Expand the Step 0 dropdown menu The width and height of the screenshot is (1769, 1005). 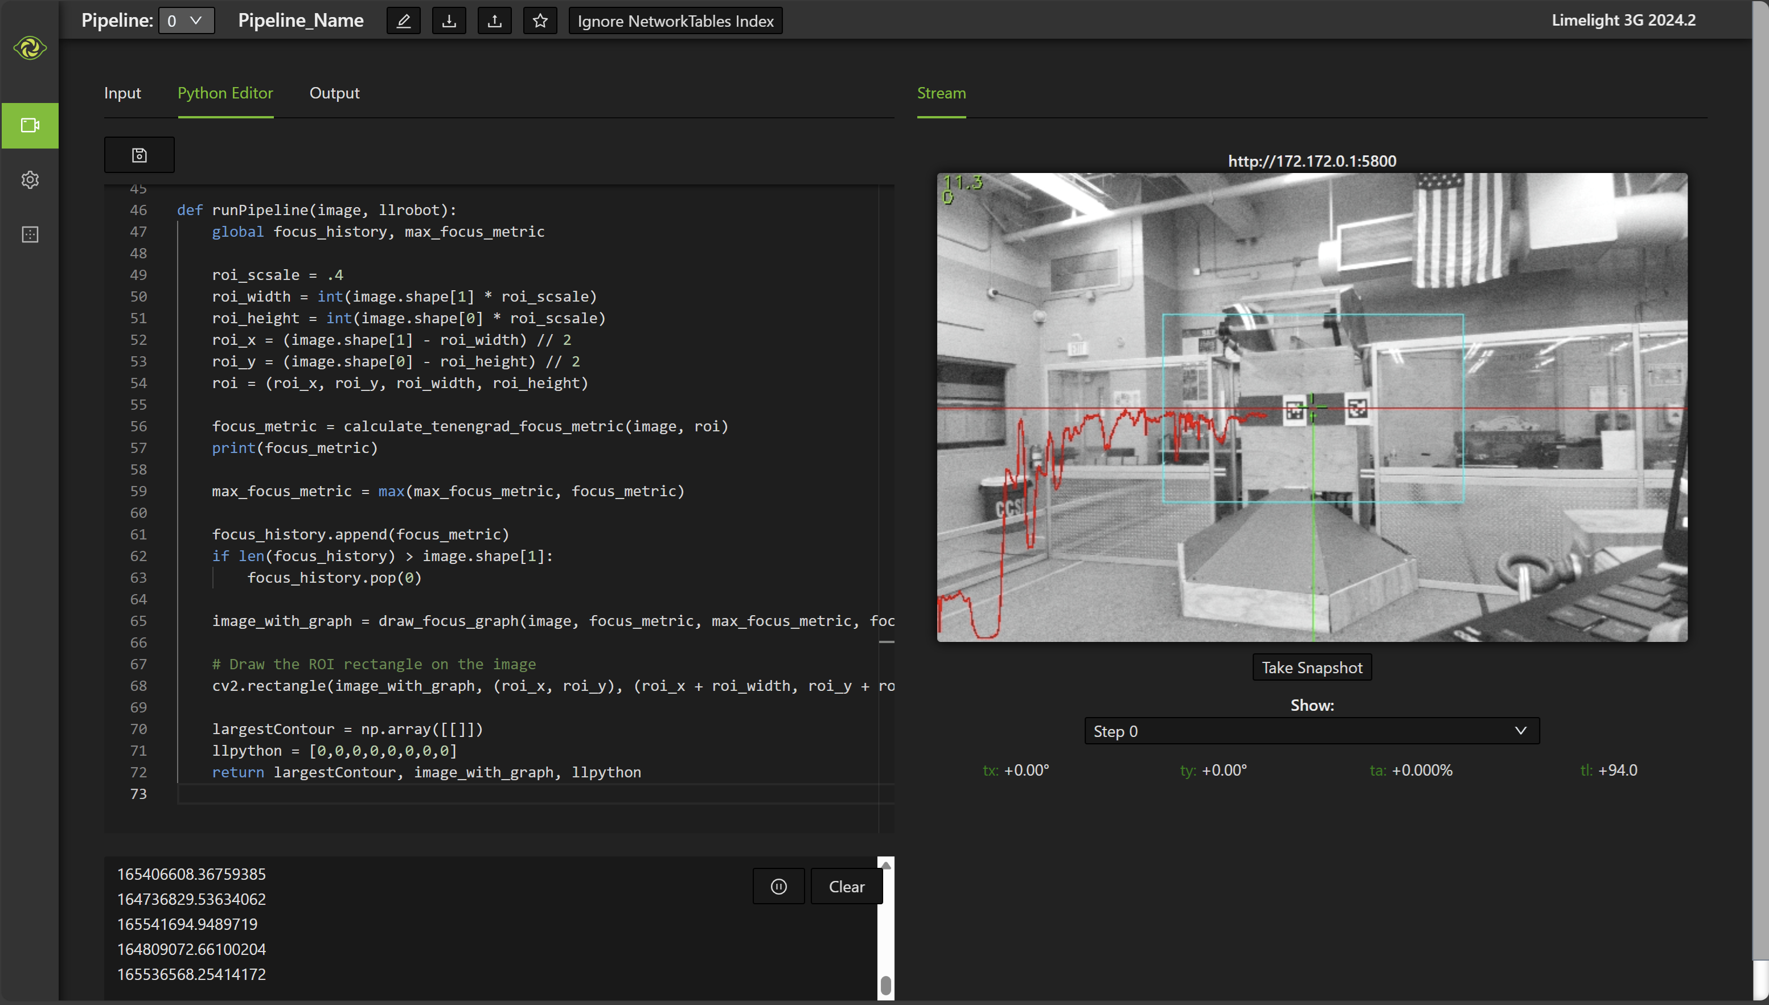click(1312, 731)
